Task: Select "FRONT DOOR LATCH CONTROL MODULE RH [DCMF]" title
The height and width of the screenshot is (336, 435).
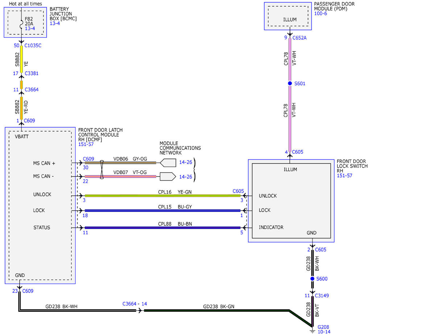Action: pyautogui.click(x=100, y=135)
